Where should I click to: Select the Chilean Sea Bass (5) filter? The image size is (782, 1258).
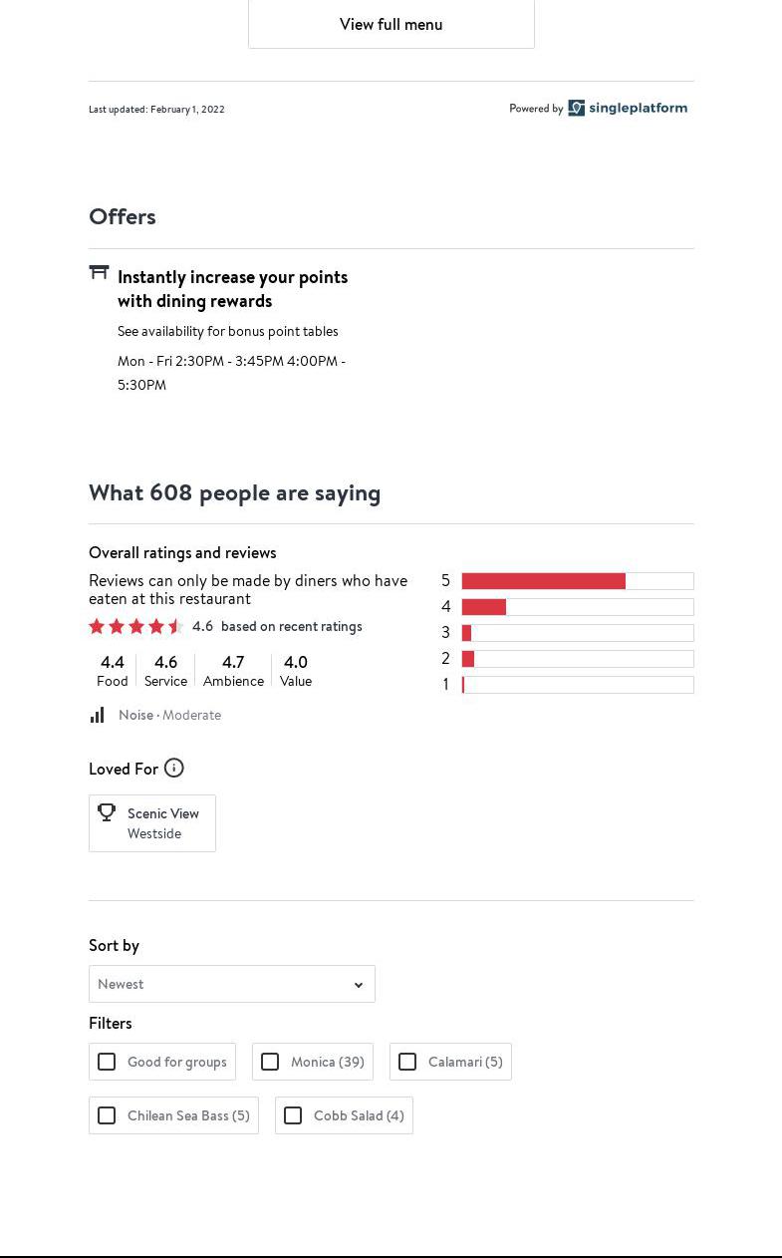tap(107, 1115)
